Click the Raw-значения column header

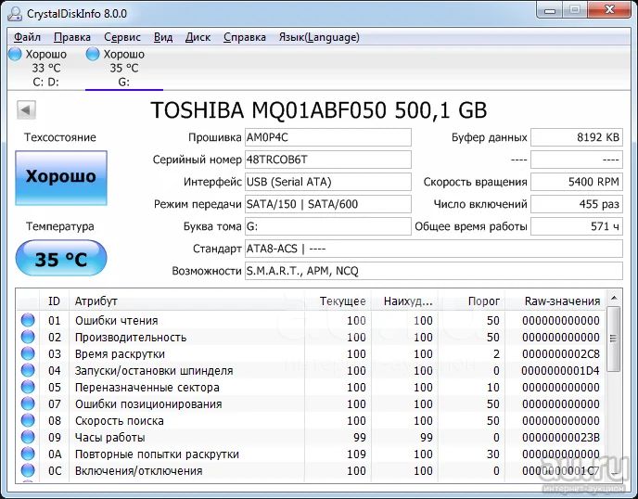click(x=555, y=301)
